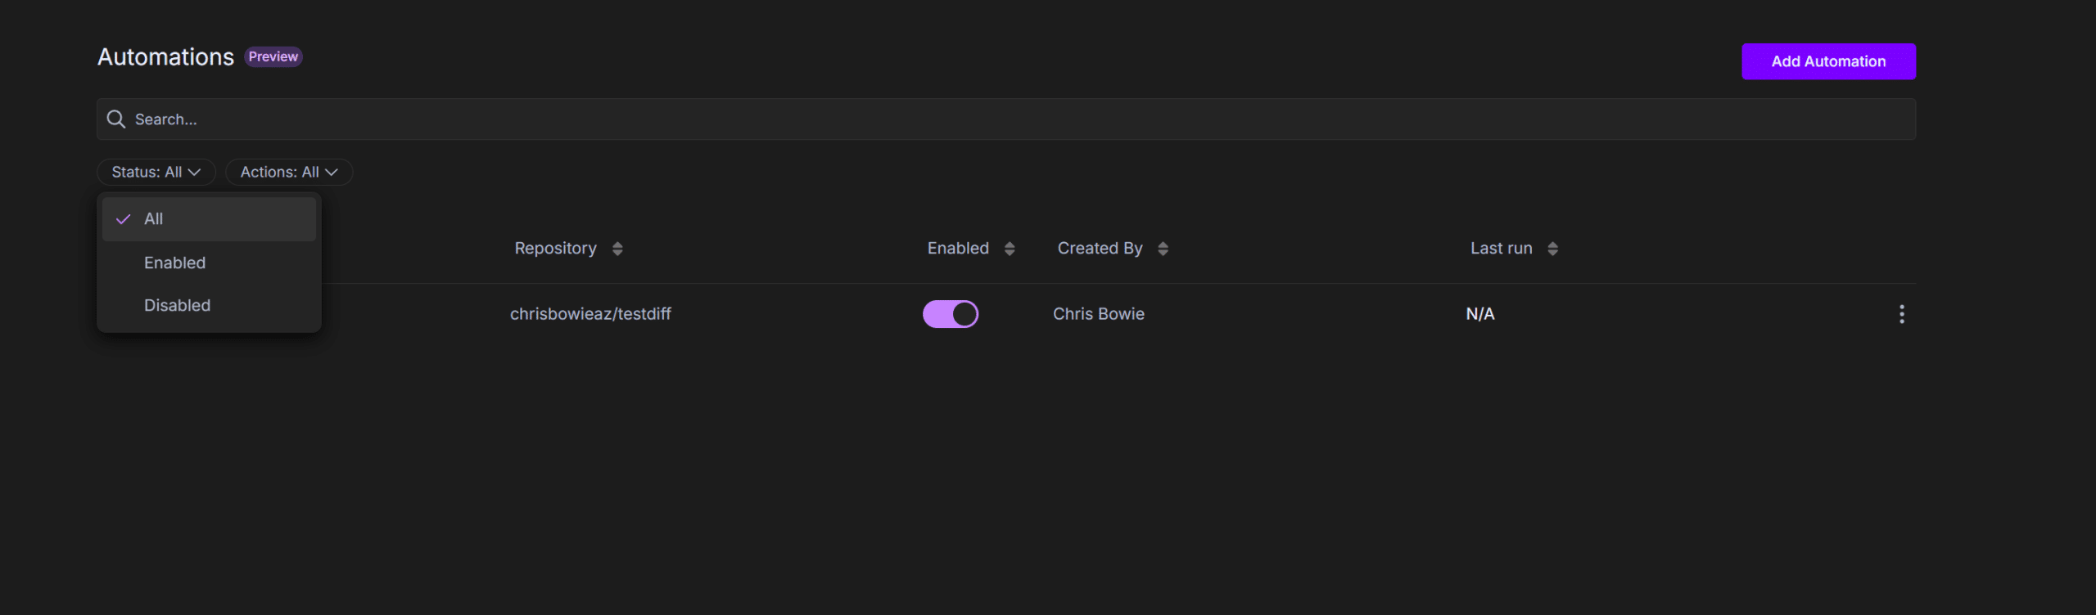Click the Preview badge
This screenshot has height=615, width=2096.
pyautogui.click(x=273, y=57)
